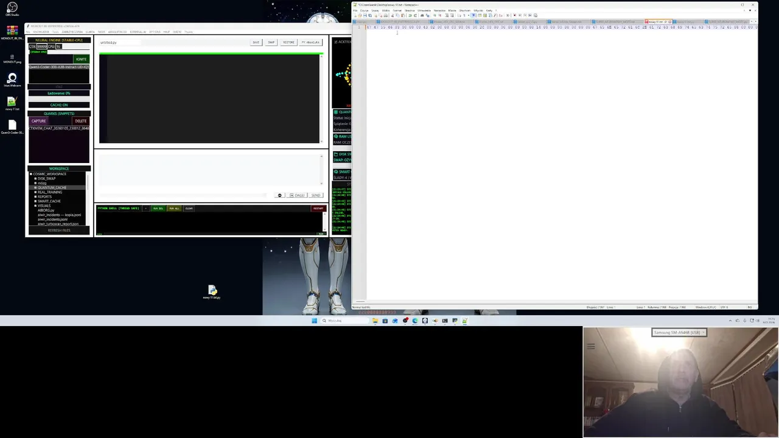Open Notepad++ Plik menu
The height and width of the screenshot is (438, 779).
coord(355,10)
